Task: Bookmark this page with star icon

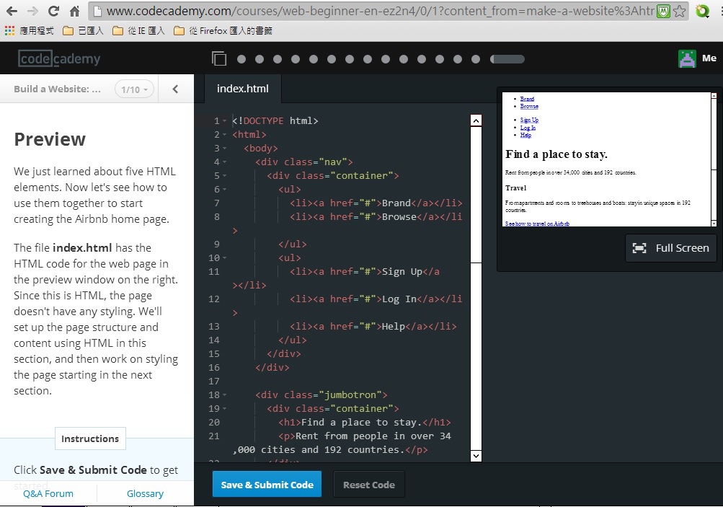Action: tap(679, 11)
